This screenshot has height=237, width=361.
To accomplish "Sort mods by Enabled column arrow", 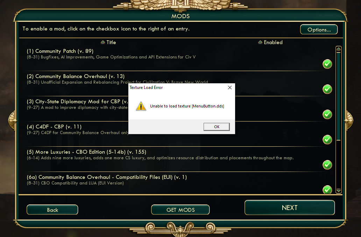I will [260, 42].
